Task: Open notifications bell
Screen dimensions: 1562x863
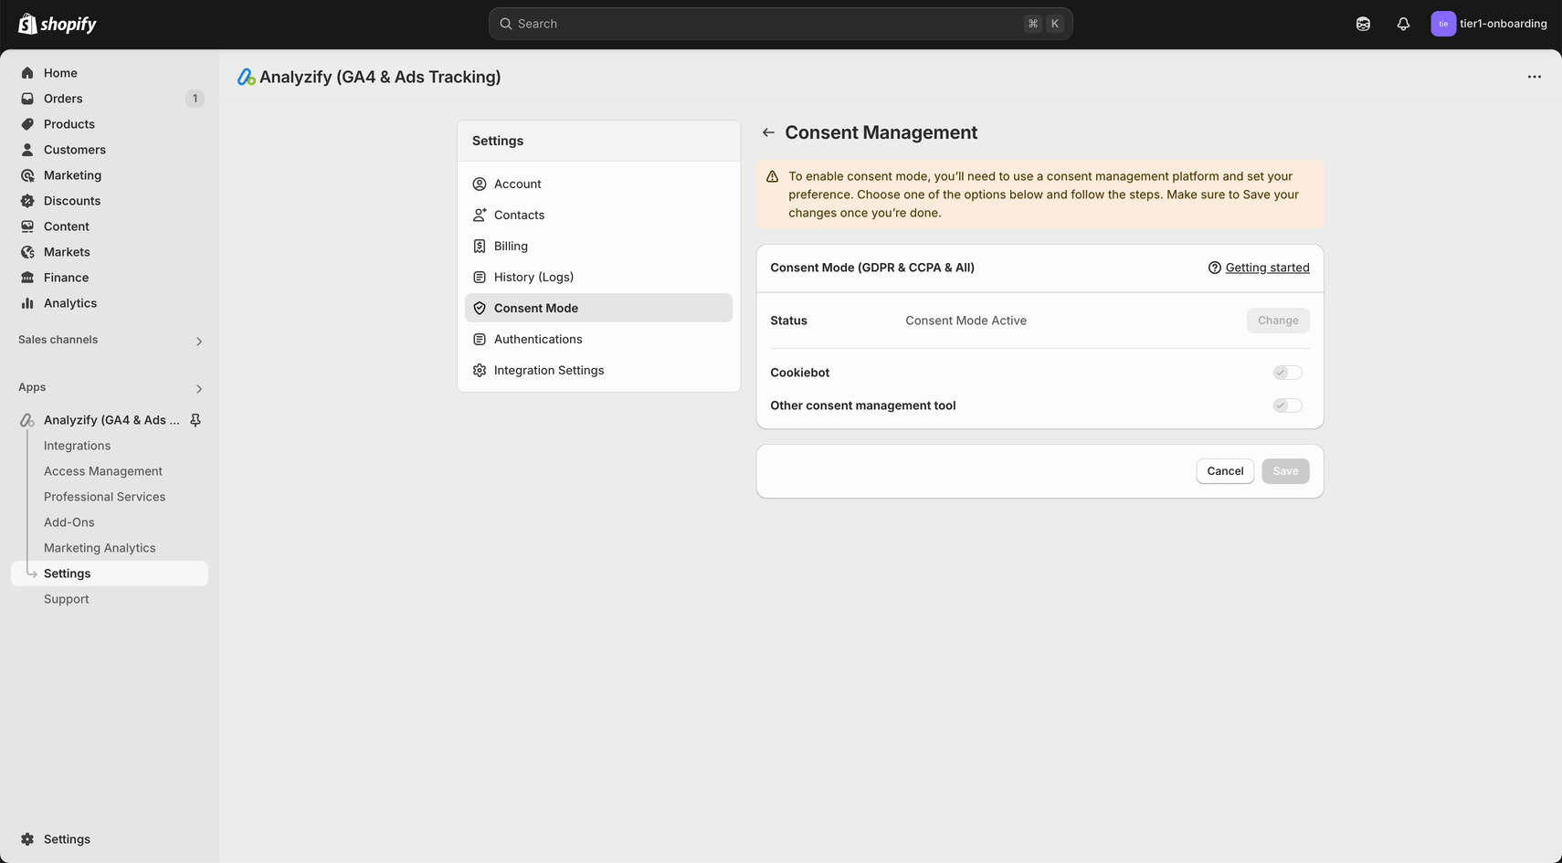Action: tap(1403, 24)
